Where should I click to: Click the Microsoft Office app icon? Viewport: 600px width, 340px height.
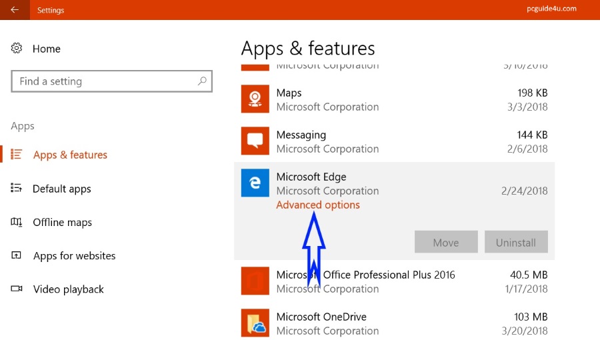255,281
